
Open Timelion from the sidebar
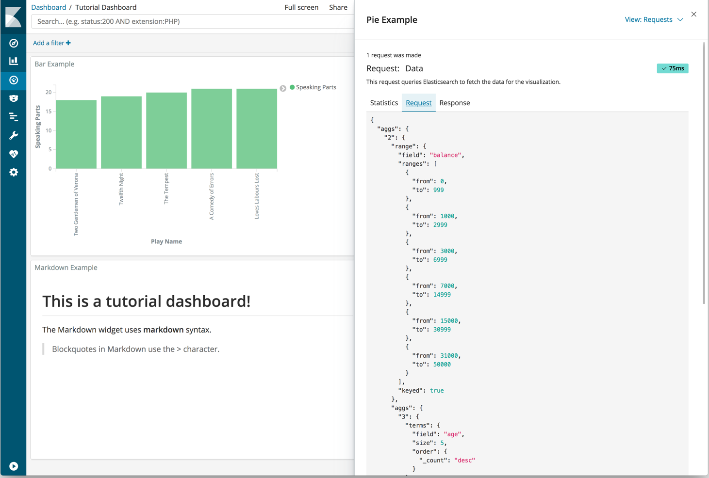click(x=14, y=98)
